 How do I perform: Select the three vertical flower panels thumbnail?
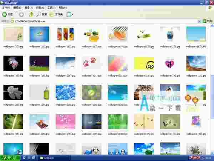[66, 34]
